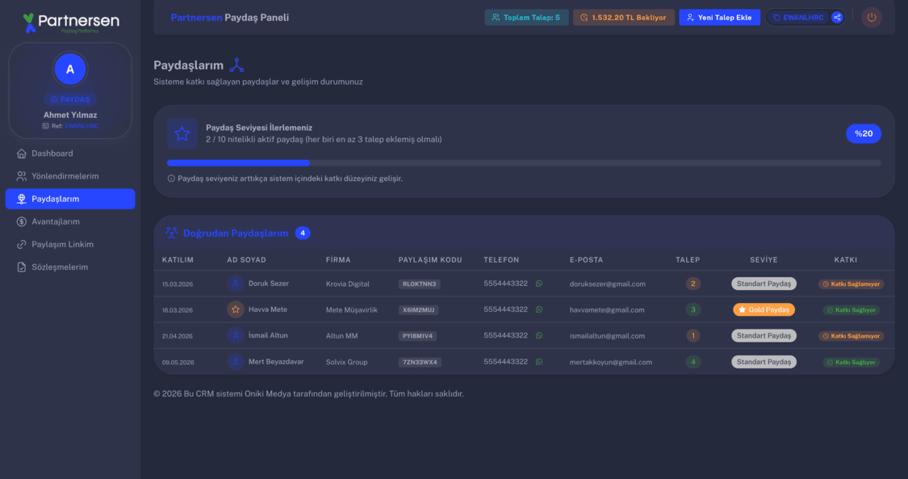The height and width of the screenshot is (479, 908).
Task: Click email mertakkoyun@gmail.com
Action: click(x=610, y=362)
